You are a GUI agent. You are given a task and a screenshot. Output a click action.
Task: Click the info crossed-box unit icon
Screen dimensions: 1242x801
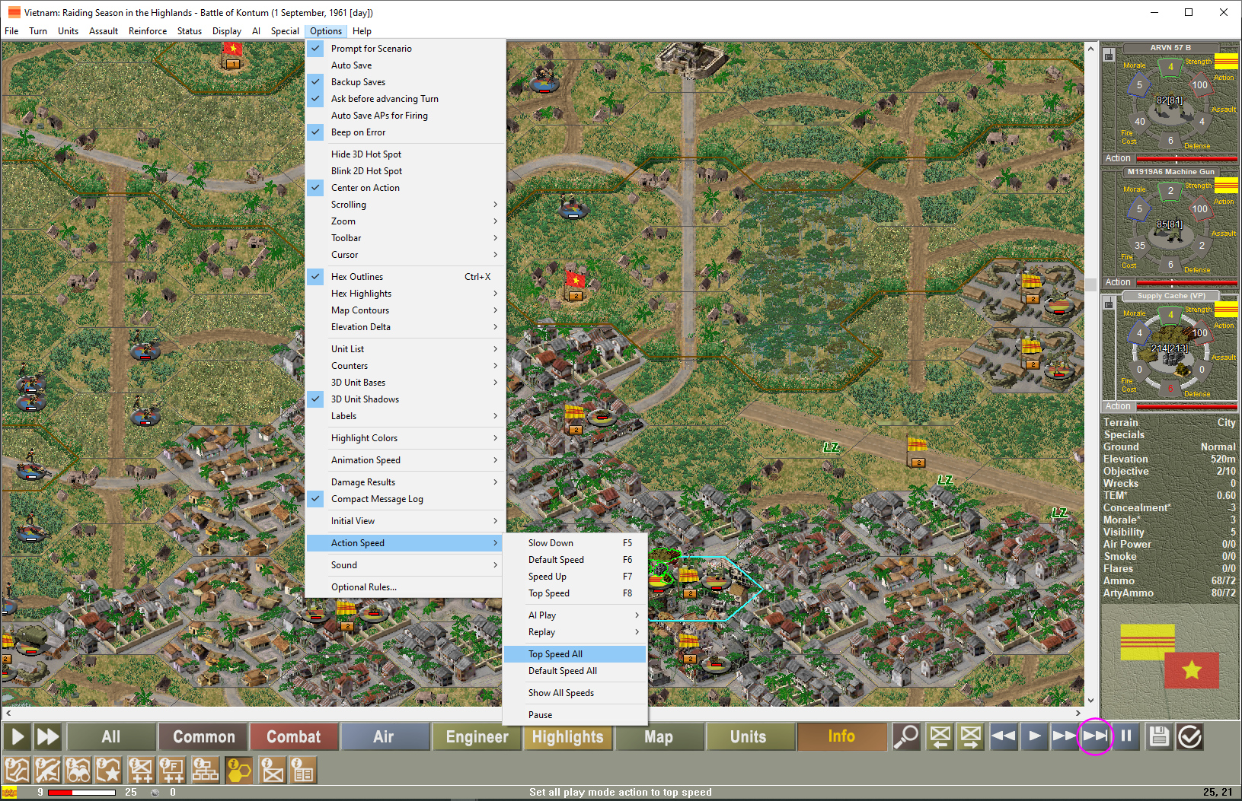click(x=273, y=770)
